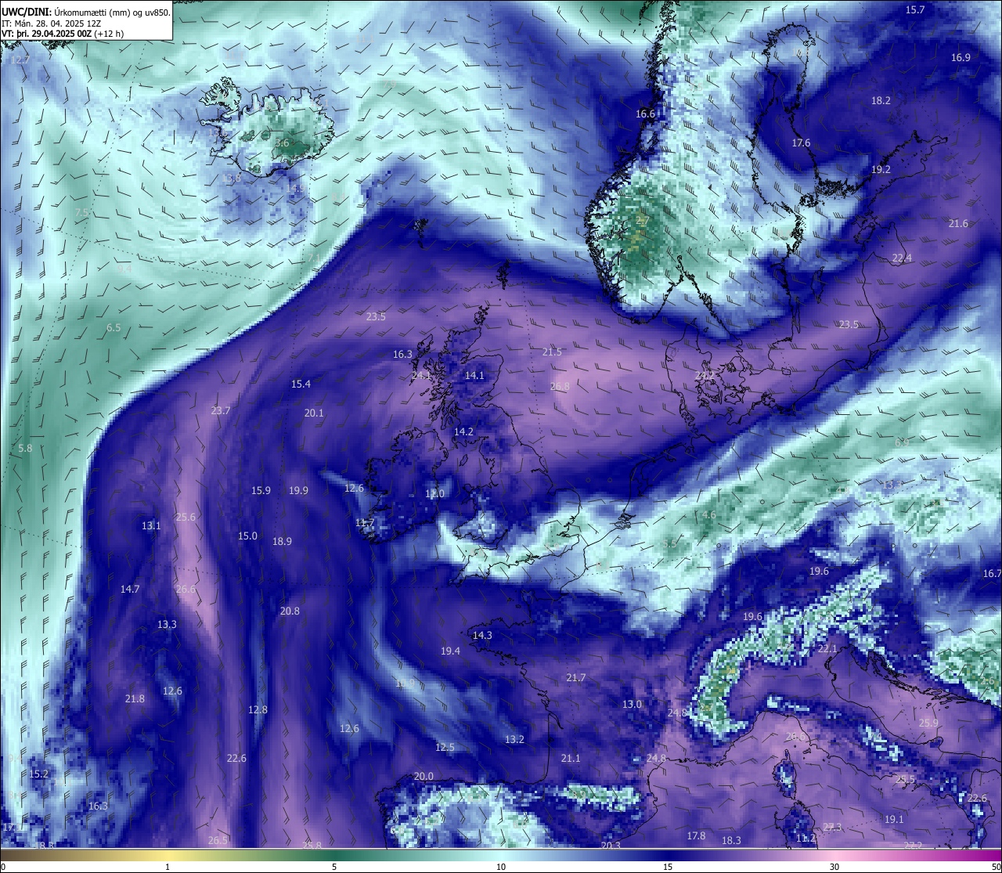
Task: Click the value 25.6 over the Atlantic
Action: [x=186, y=517]
